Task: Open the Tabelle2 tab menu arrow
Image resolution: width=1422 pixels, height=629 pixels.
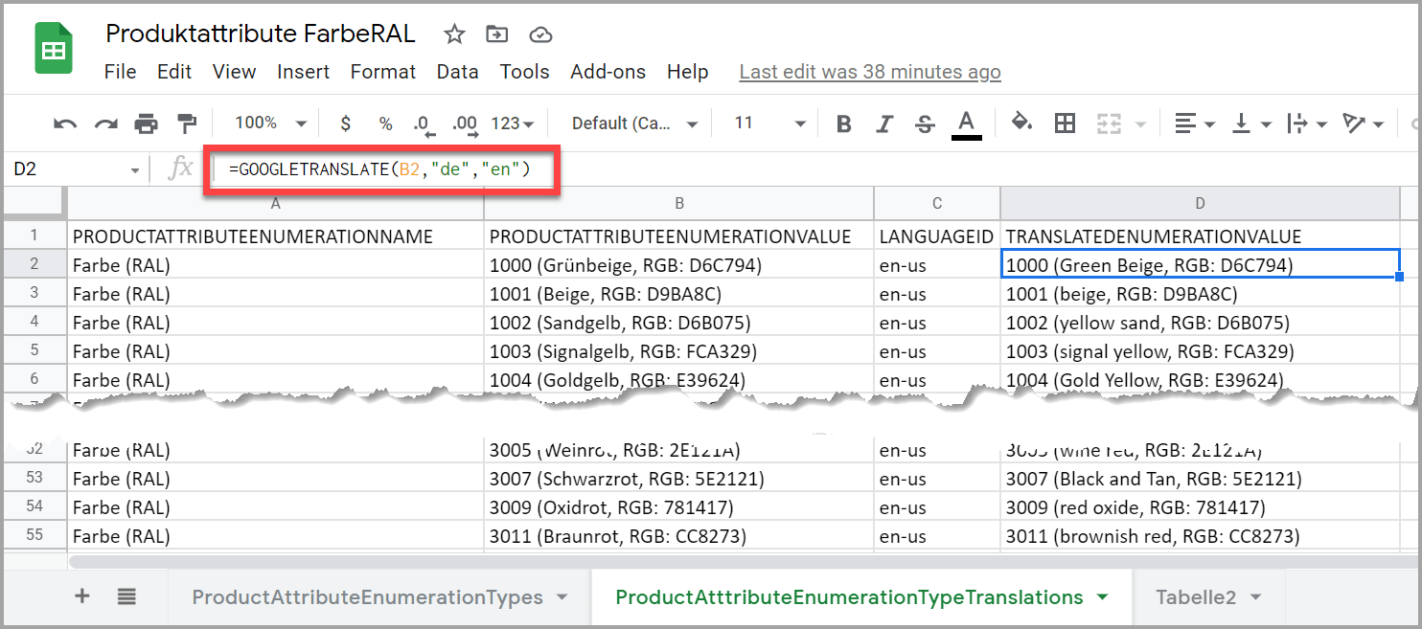Action: [x=1254, y=597]
